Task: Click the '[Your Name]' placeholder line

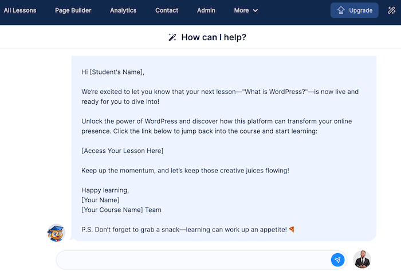Action: pyautogui.click(x=100, y=200)
